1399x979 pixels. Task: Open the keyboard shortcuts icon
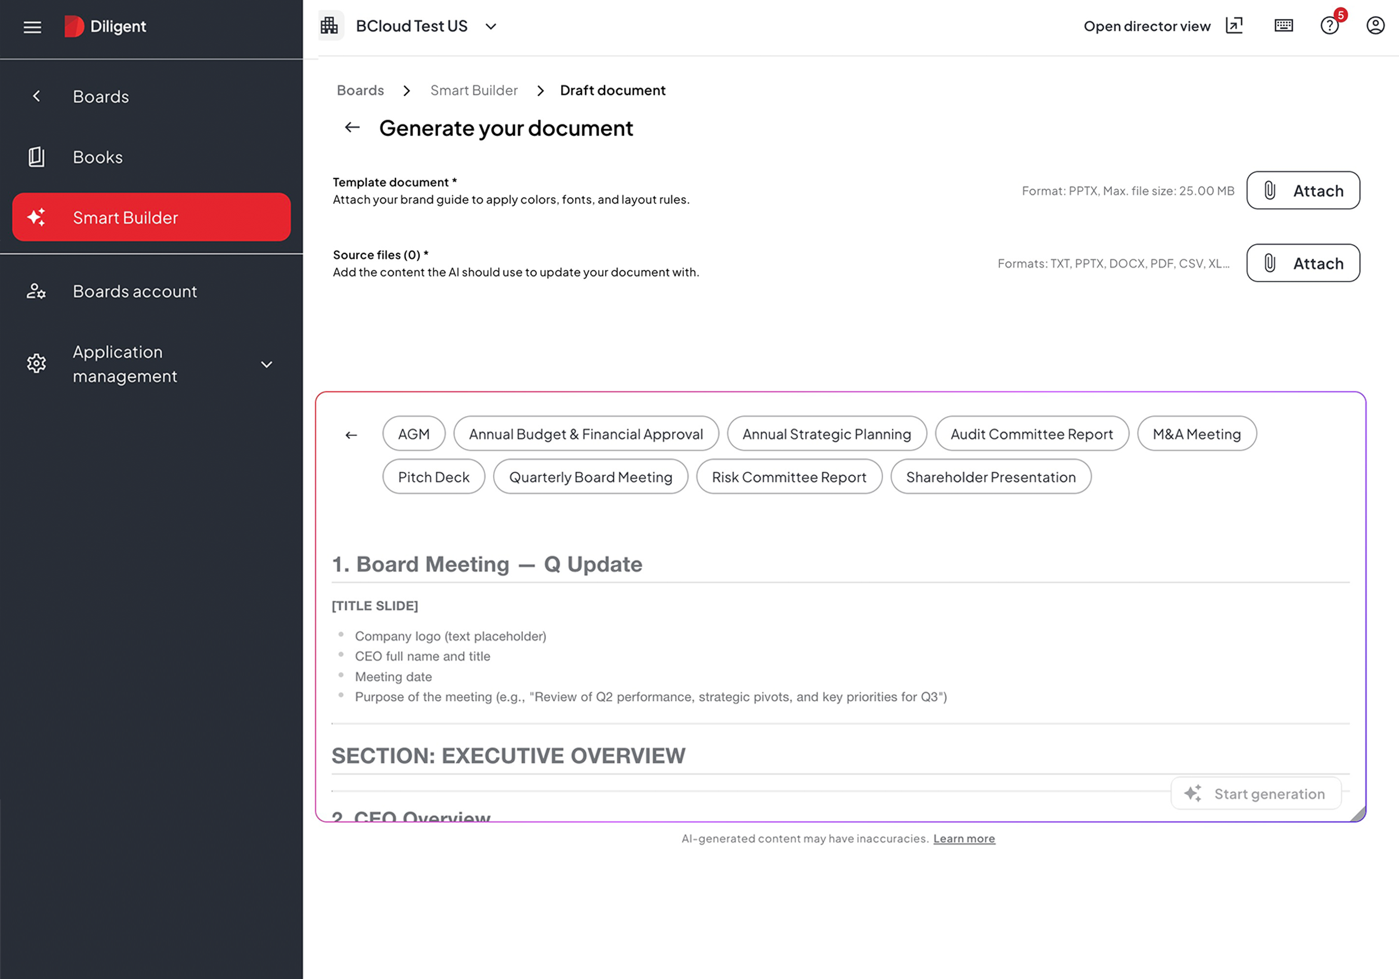pyautogui.click(x=1284, y=25)
